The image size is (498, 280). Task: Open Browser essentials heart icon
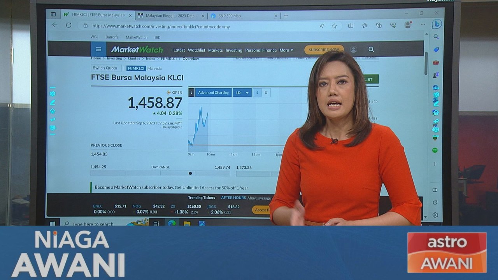pos(393,26)
